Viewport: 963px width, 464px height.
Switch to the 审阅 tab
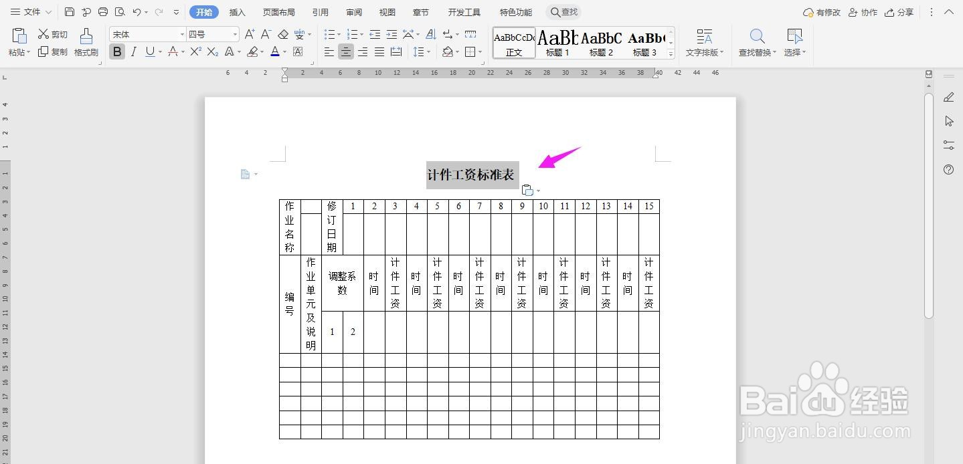tap(354, 12)
